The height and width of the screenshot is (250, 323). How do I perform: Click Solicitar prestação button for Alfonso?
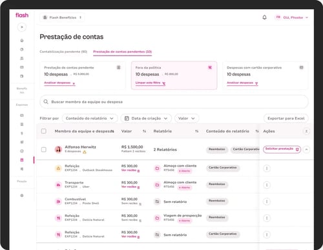(282, 149)
